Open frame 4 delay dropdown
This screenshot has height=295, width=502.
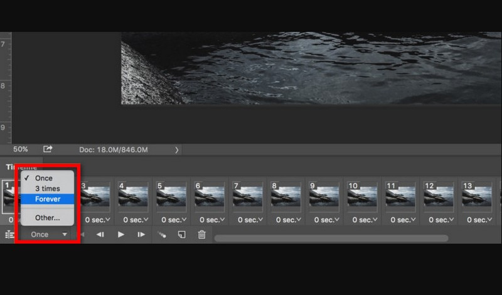[x=136, y=220]
